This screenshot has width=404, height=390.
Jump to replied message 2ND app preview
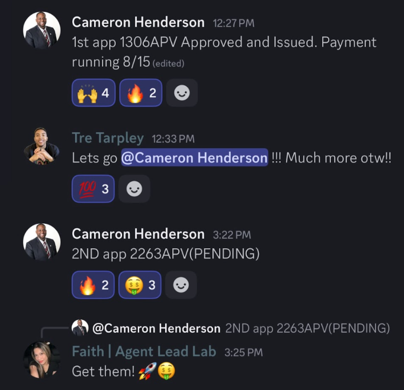[x=307, y=328]
